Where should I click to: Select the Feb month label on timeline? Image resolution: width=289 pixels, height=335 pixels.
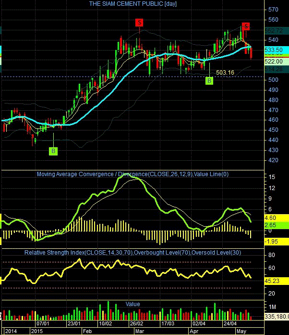87,331
